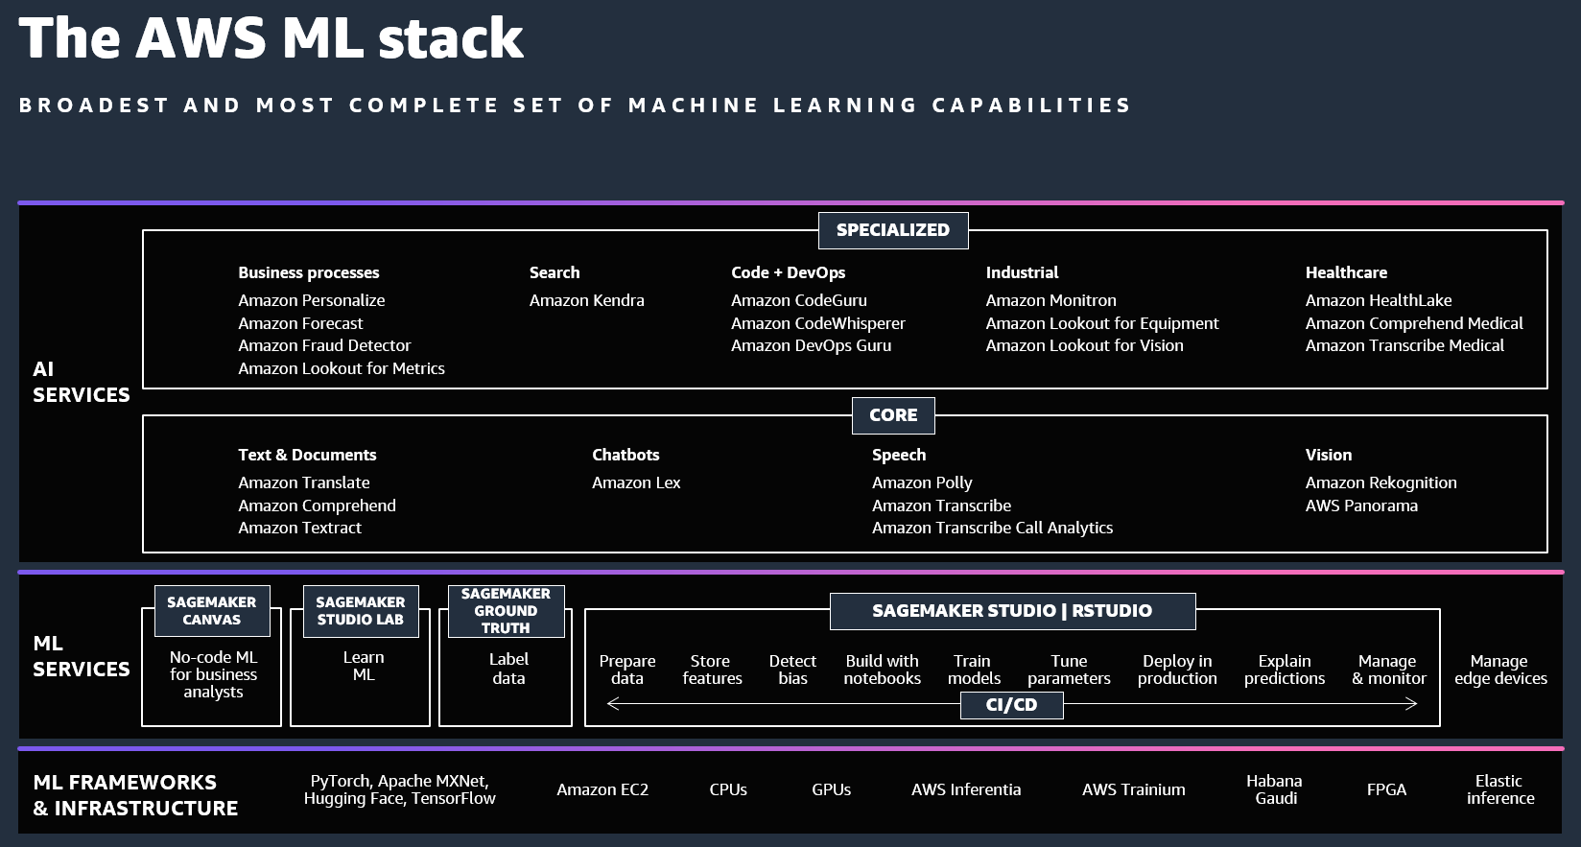
Task: Click the 'Prepare data' step
Action: [627, 670]
